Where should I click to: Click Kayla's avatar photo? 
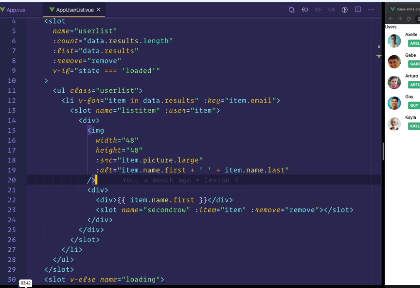[394, 124]
